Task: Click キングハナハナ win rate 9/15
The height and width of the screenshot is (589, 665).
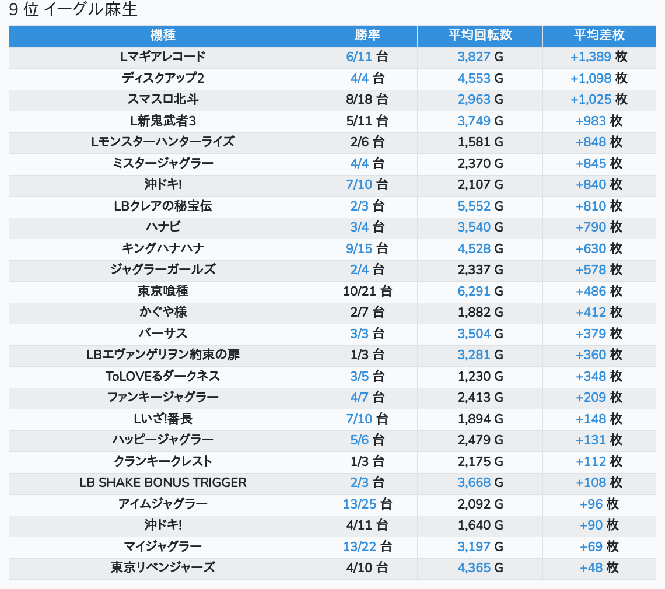Action: tap(359, 248)
